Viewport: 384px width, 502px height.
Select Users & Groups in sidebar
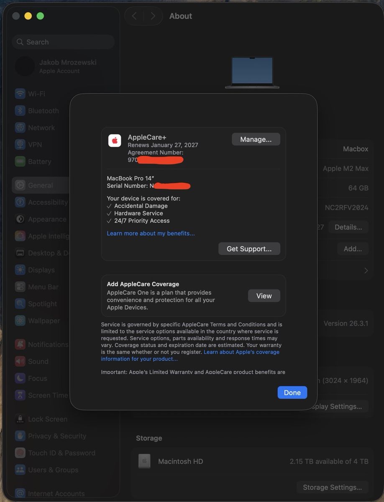tap(53, 470)
